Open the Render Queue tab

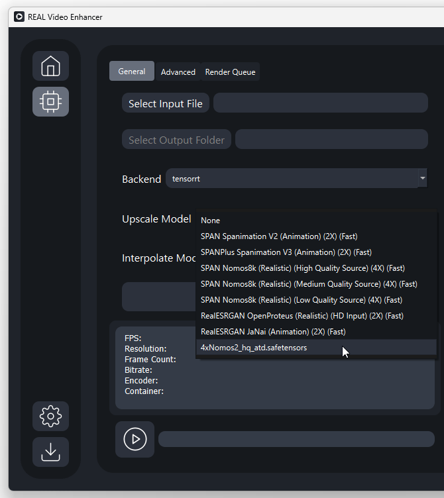[230, 72]
